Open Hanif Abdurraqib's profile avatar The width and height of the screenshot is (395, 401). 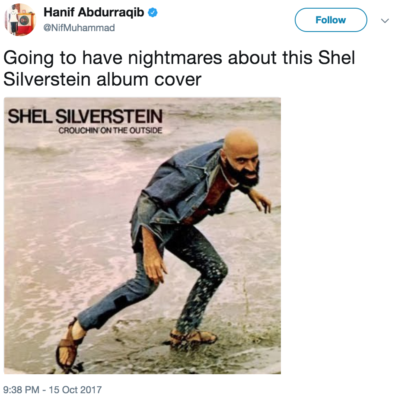click(x=20, y=20)
